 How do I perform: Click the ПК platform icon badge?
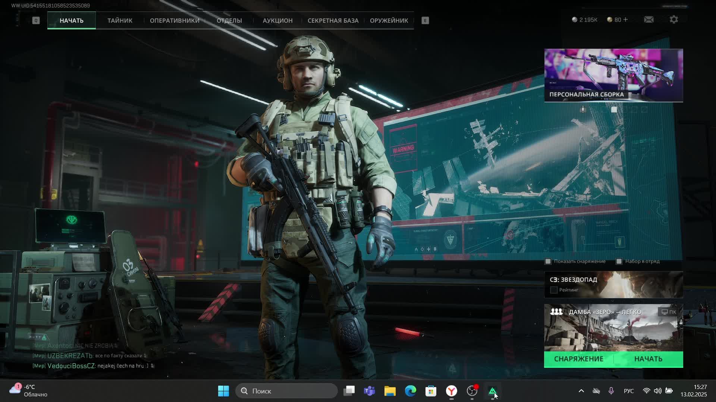tap(669, 312)
